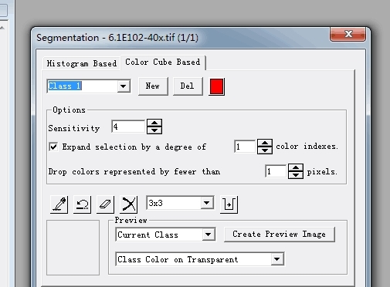
Task: Click the X clear-all tool icon
Action: (x=129, y=204)
